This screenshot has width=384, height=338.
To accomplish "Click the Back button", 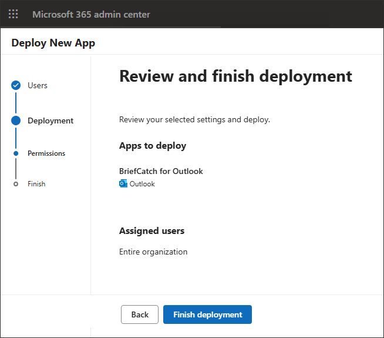I will click(x=140, y=314).
